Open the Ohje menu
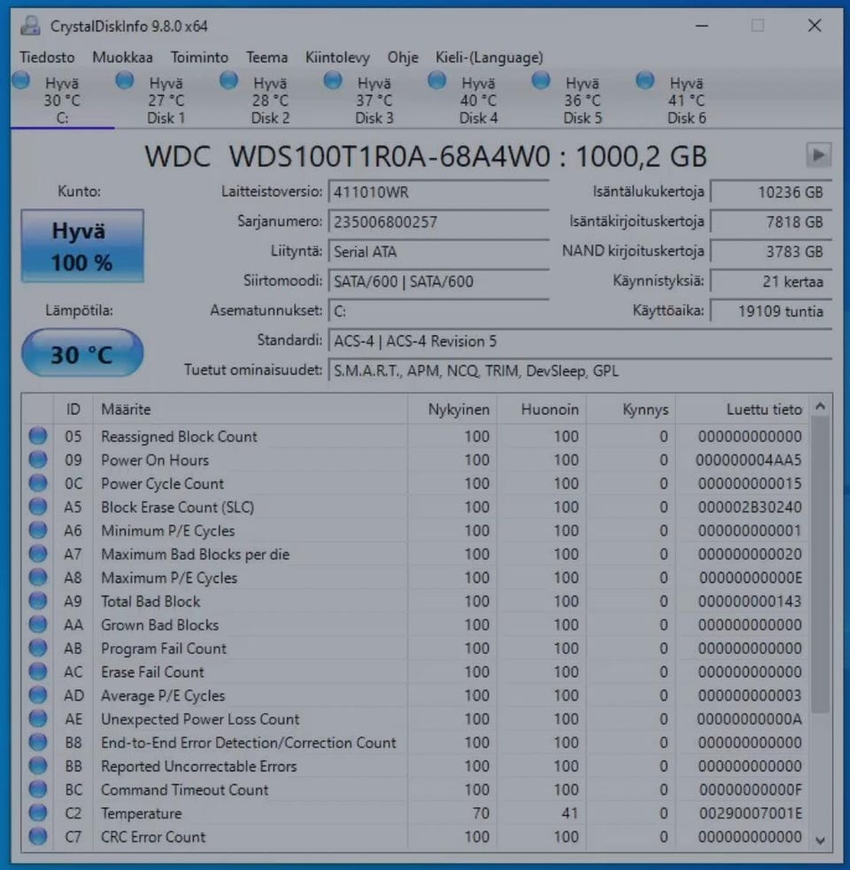 pyautogui.click(x=403, y=58)
